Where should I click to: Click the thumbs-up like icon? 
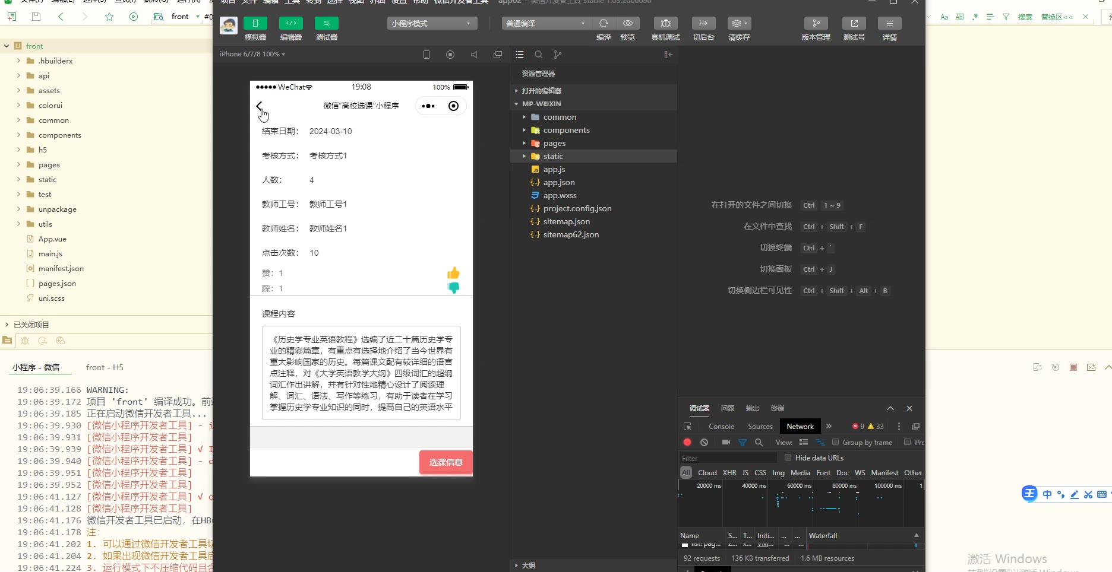(453, 273)
